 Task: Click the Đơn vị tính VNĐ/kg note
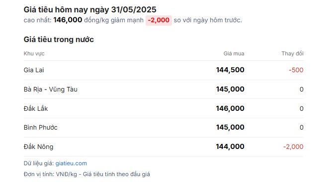87,174
